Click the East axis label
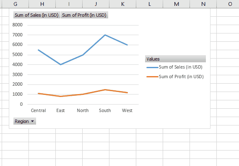Screen dimensions: 239x166 pyautogui.click(x=60, y=110)
